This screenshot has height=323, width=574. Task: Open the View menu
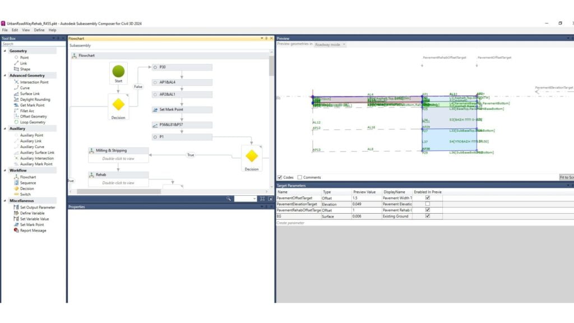click(x=26, y=30)
